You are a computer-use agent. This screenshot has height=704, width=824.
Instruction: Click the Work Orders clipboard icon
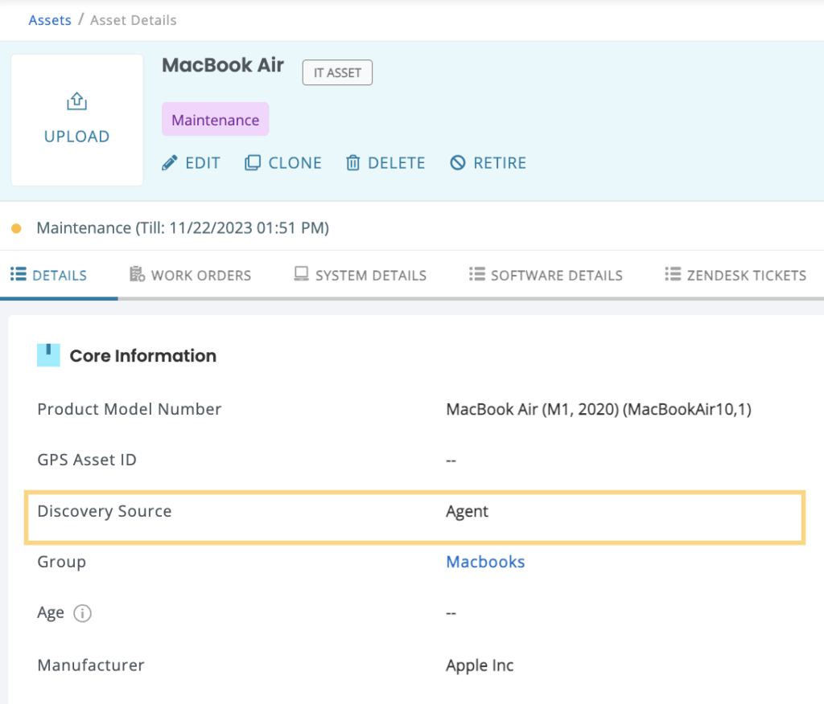(x=137, y=274)
